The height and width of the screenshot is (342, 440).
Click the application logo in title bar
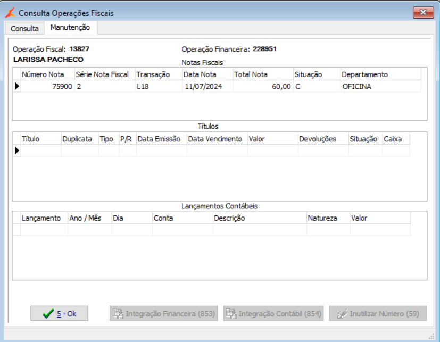[x=11, y=13]
